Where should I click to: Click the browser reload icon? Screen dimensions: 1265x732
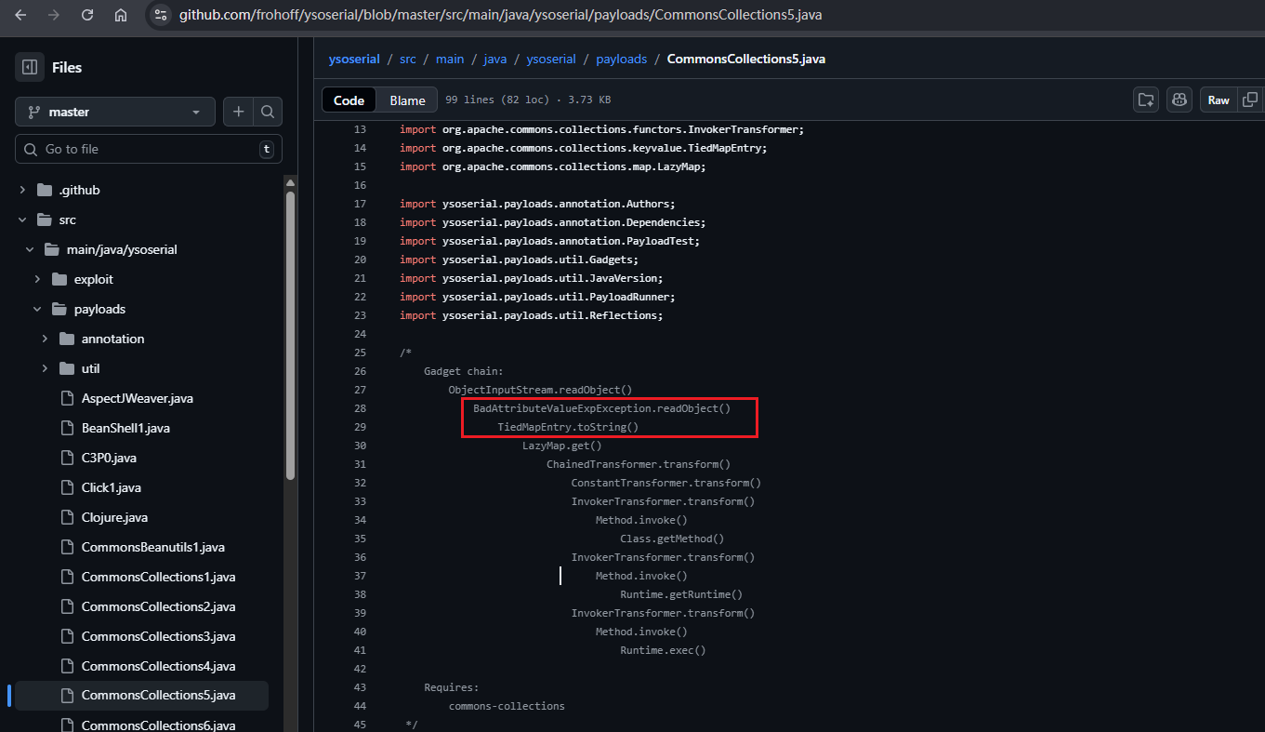coord(87,15)
